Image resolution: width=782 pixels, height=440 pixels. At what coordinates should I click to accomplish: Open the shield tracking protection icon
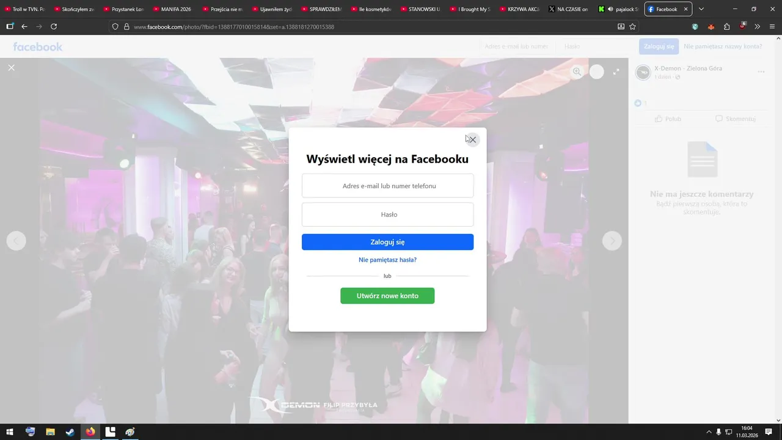115,27
